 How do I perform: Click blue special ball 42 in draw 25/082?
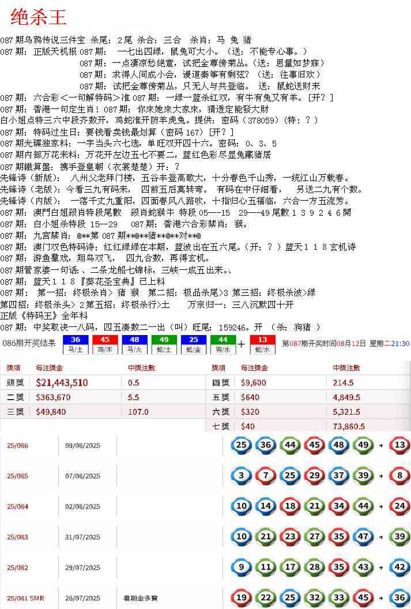click(x=399, y=567)
